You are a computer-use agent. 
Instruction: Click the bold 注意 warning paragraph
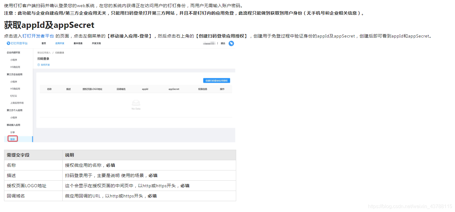[x=184, y=13]
